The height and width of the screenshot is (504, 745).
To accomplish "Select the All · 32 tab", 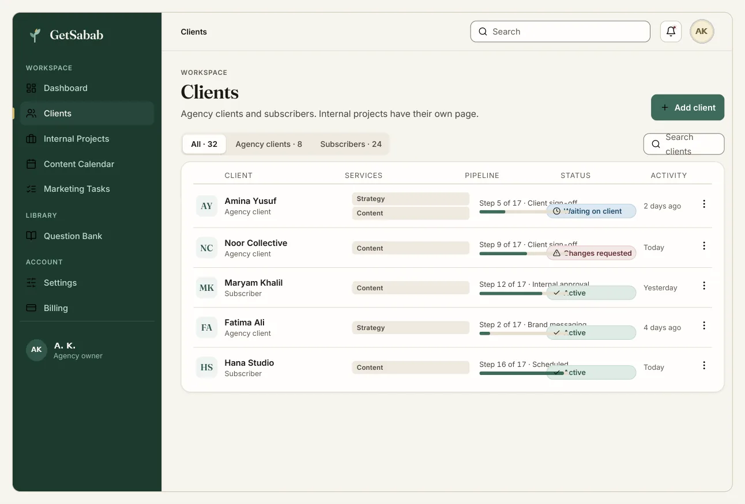I will point(204,144).
